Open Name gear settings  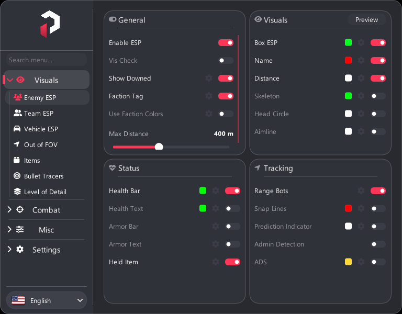pyautogui.click(x=361, y=61)
